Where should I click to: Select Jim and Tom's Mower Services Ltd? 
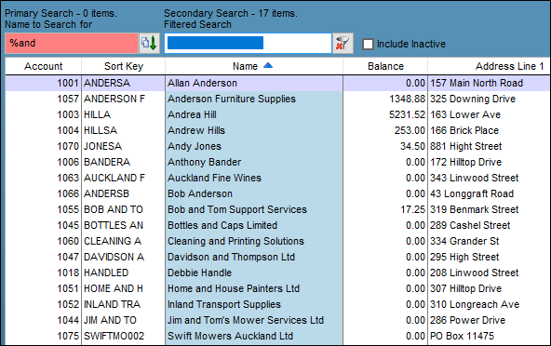(x=246, y=320)
